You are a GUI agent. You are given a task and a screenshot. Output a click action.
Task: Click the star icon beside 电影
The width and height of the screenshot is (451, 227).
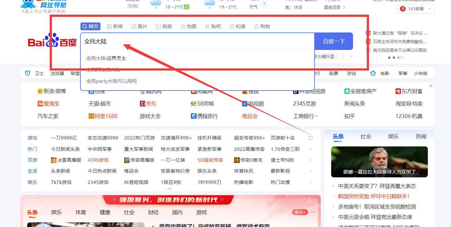[373, 73]
